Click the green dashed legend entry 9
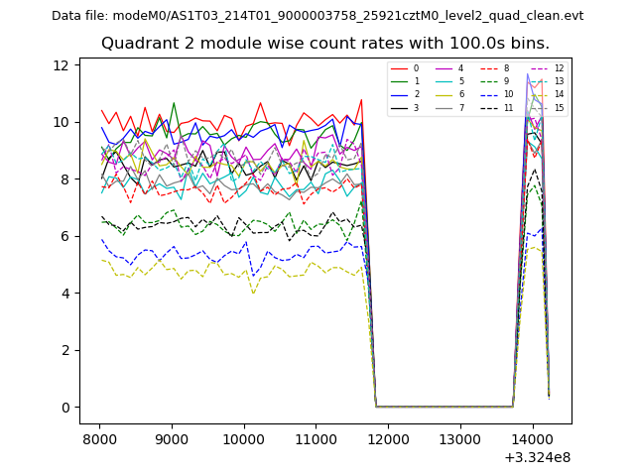The width and height of the screenshot is (635, 476). tap(490, 81)
